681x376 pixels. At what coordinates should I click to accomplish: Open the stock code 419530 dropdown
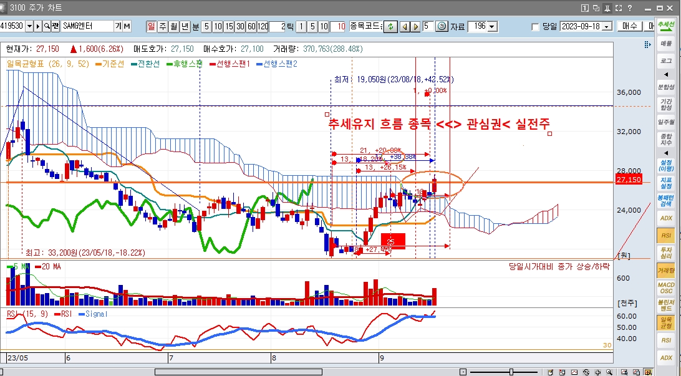pyautogui.click(x=29, y=26)
